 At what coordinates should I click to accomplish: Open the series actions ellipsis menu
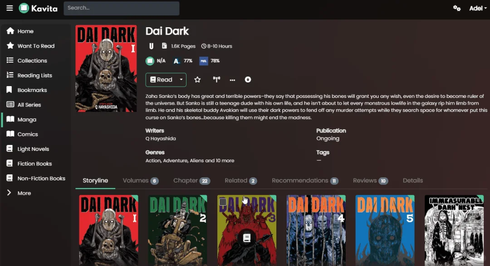click(x=232, y=80)
